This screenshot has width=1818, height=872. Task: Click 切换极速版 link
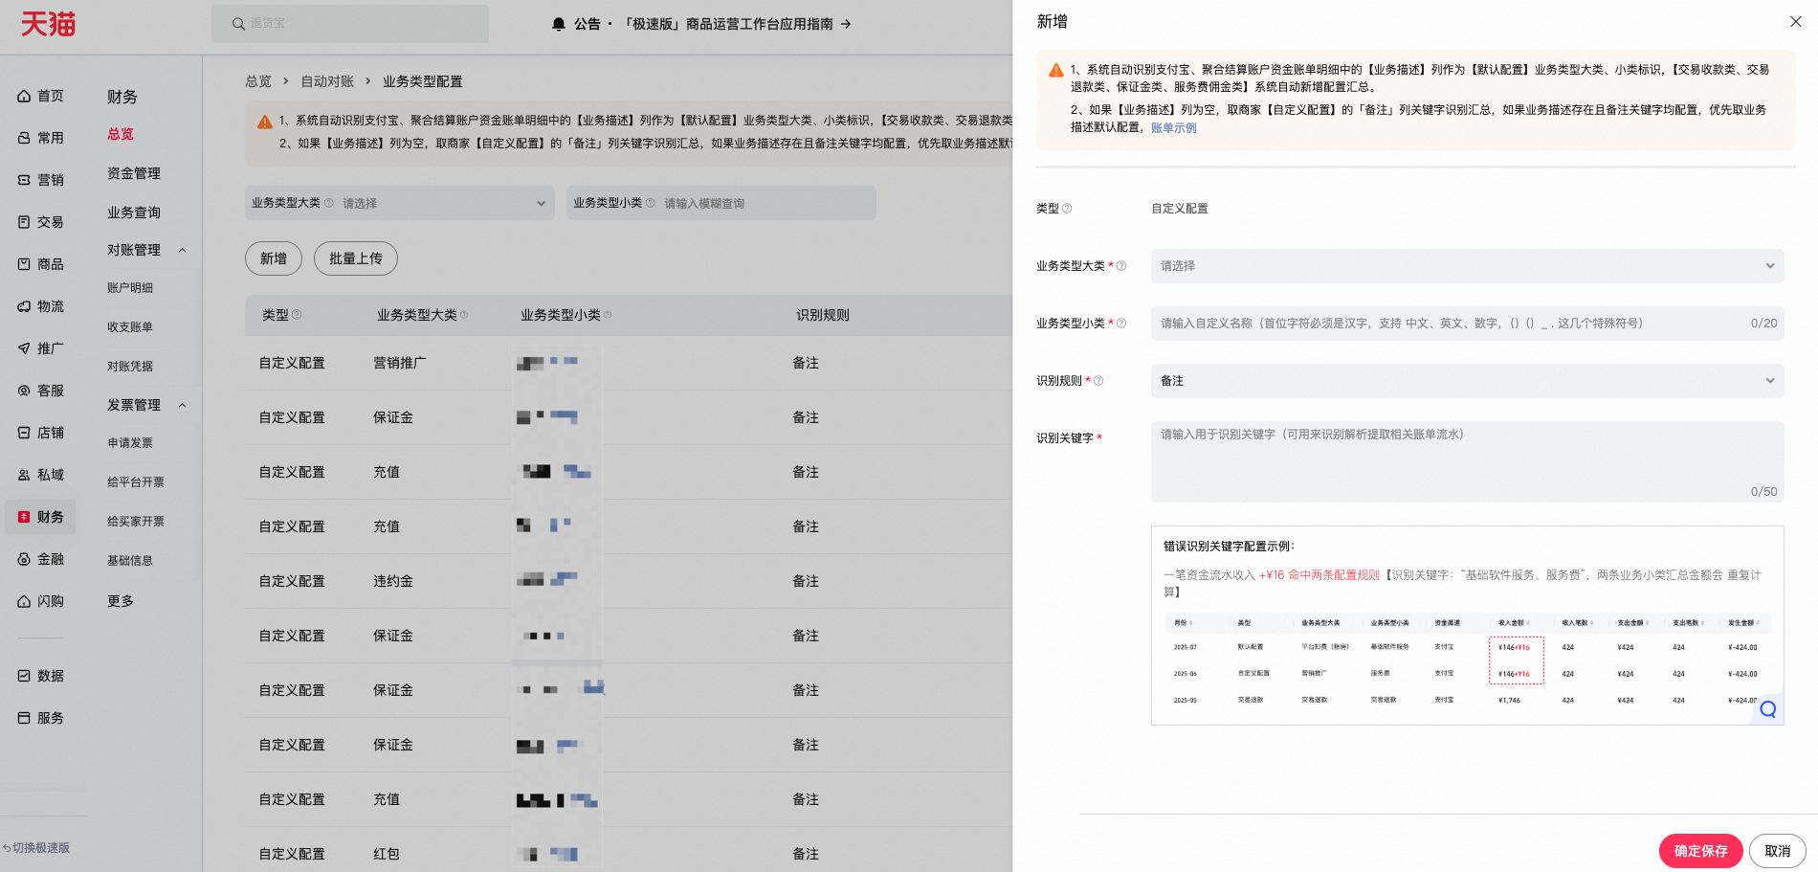[x=36, y=848]
